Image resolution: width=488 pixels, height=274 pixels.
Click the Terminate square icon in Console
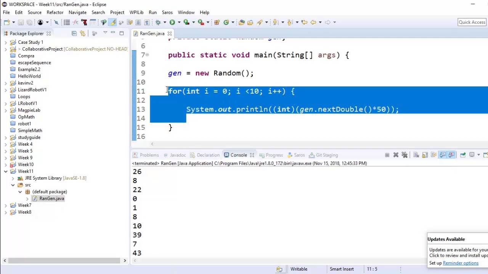point(387,155)
